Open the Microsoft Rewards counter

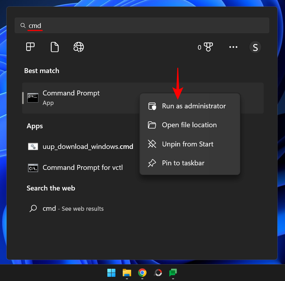tap(206, 47)
